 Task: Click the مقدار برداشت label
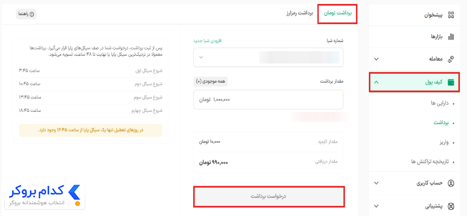332,82
